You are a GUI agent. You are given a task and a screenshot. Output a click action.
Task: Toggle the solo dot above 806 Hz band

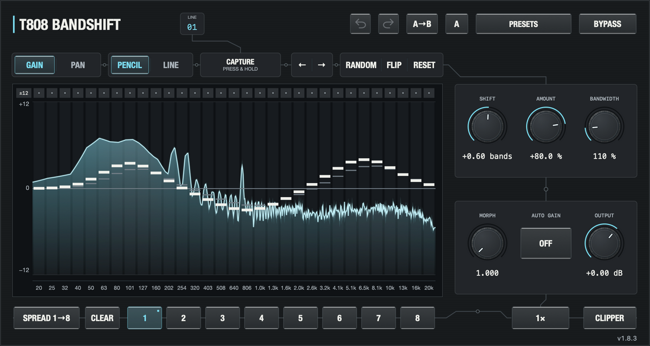(247, 93)
